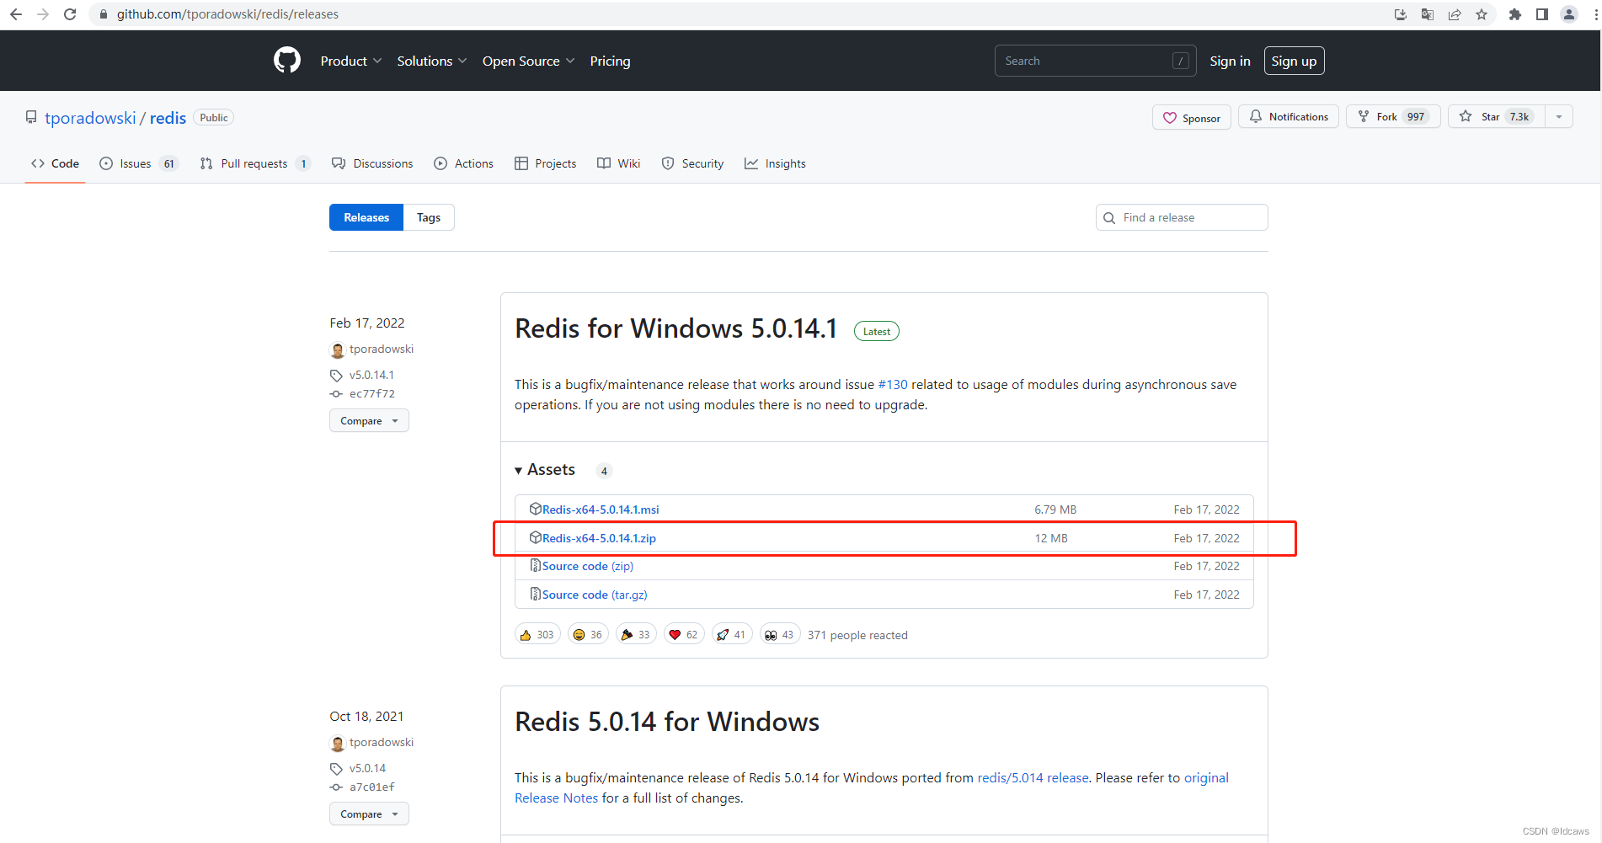Click the translate page icon in address bar
Viewport: 1602px width, 843px height.
(1428, 14)
